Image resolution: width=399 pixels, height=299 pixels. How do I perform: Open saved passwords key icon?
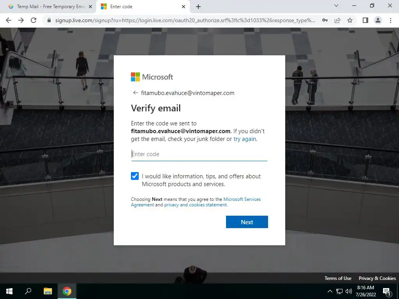(x=325, y=20)
